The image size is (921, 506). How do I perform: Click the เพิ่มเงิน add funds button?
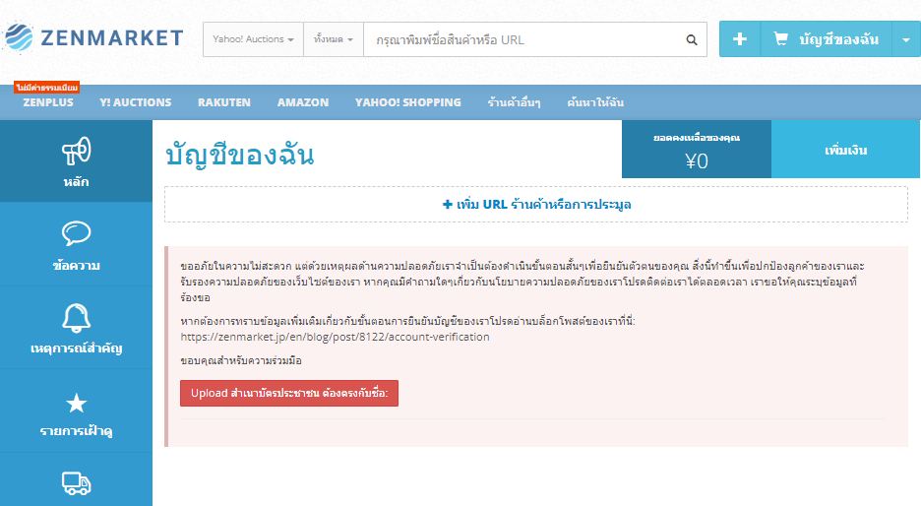pyautogui.click(x=846, y=150)
